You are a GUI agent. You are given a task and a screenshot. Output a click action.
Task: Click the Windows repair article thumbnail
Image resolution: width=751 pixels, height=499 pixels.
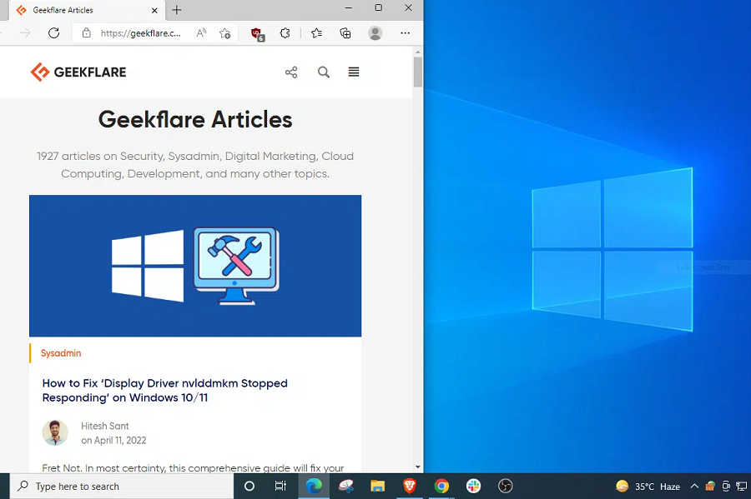(x=195, y=266)
